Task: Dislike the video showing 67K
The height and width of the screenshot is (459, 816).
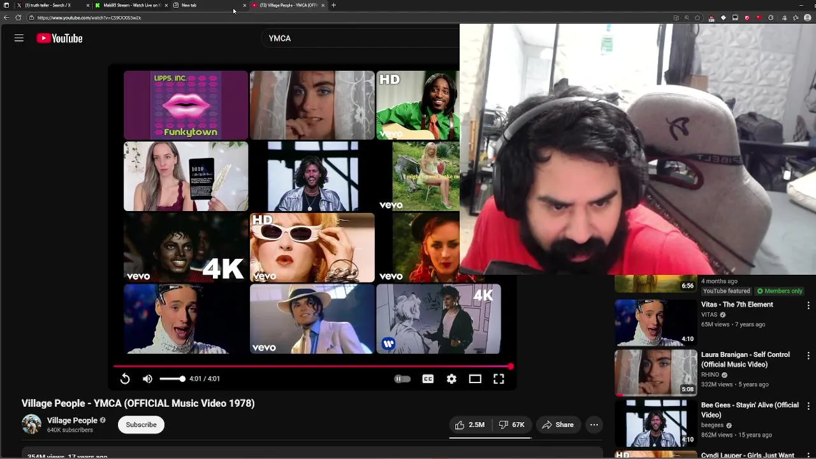Action: pos(512,425)
